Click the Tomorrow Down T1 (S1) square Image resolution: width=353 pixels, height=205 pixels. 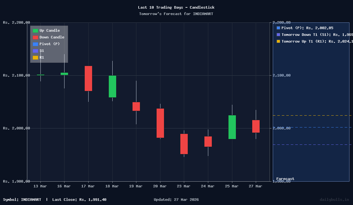(278, 35)
